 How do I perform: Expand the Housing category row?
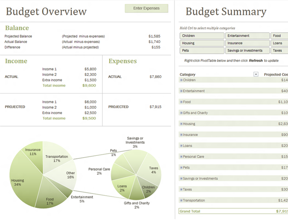[181, 124]
